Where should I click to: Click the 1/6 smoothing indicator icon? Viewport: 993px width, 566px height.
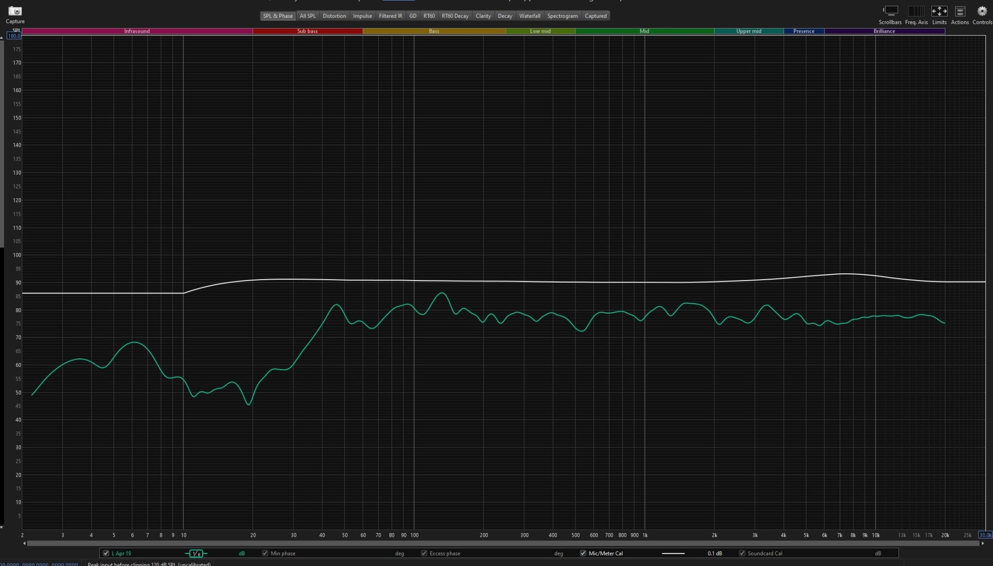tap(196, 553)
